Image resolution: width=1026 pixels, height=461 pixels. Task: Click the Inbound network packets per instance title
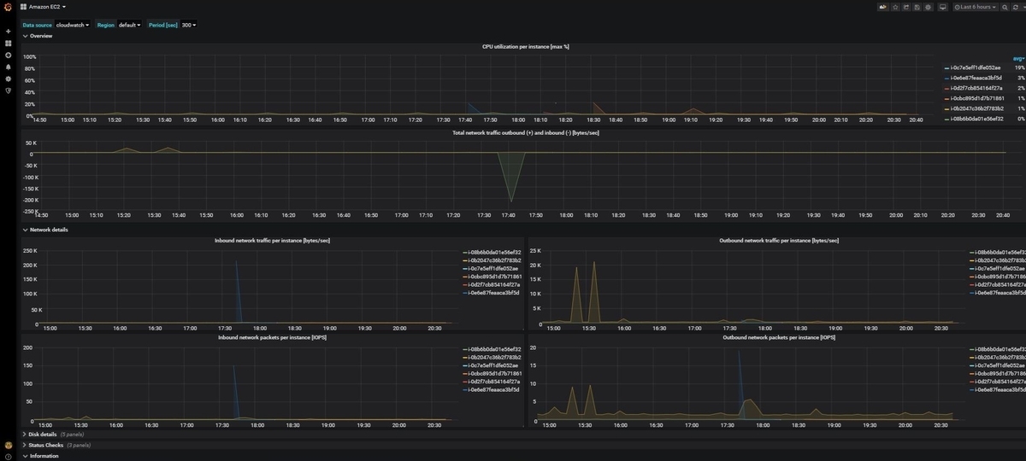coord(272,338)
